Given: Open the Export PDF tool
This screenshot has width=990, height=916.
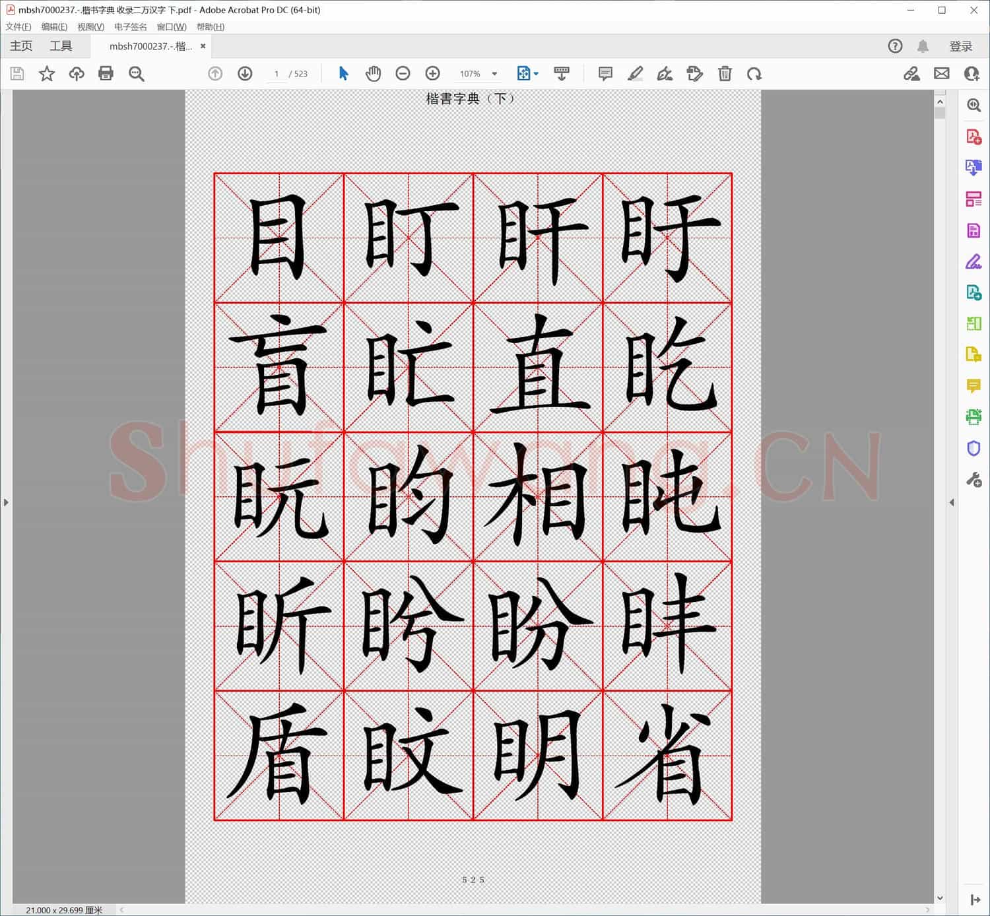Looking at the screenshot, I should (973, 167).
